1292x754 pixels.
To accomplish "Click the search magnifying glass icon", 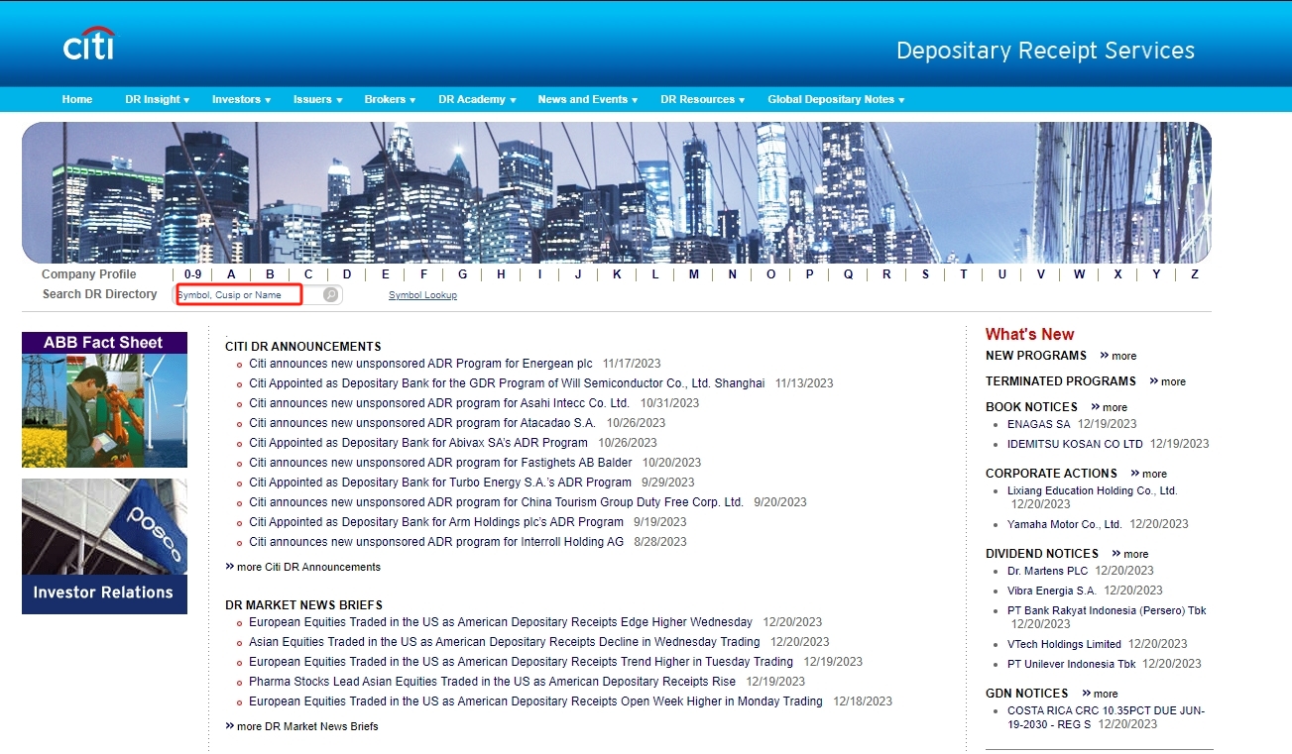I will pyautogui.click(x=328, y=294).
